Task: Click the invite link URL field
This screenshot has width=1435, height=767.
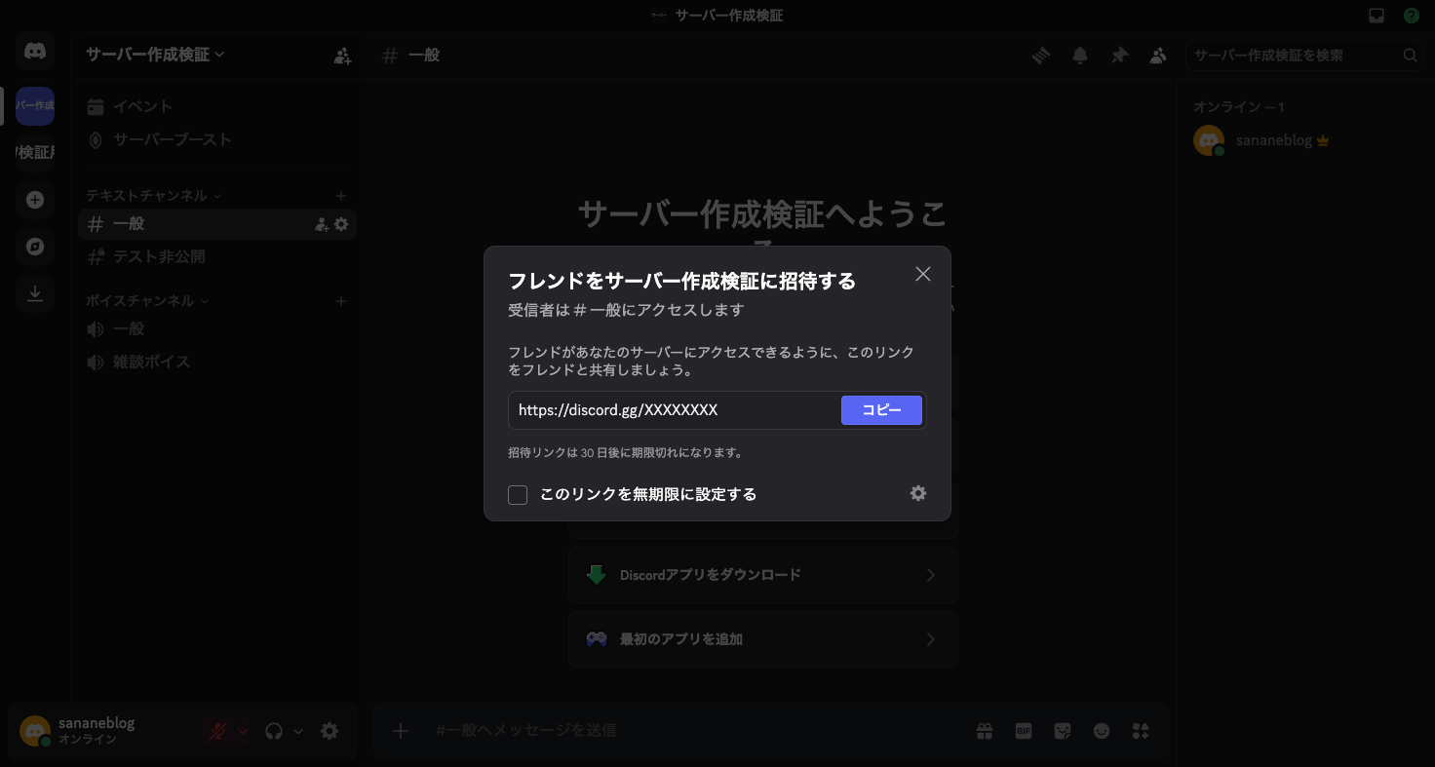Action: (675, 410)
